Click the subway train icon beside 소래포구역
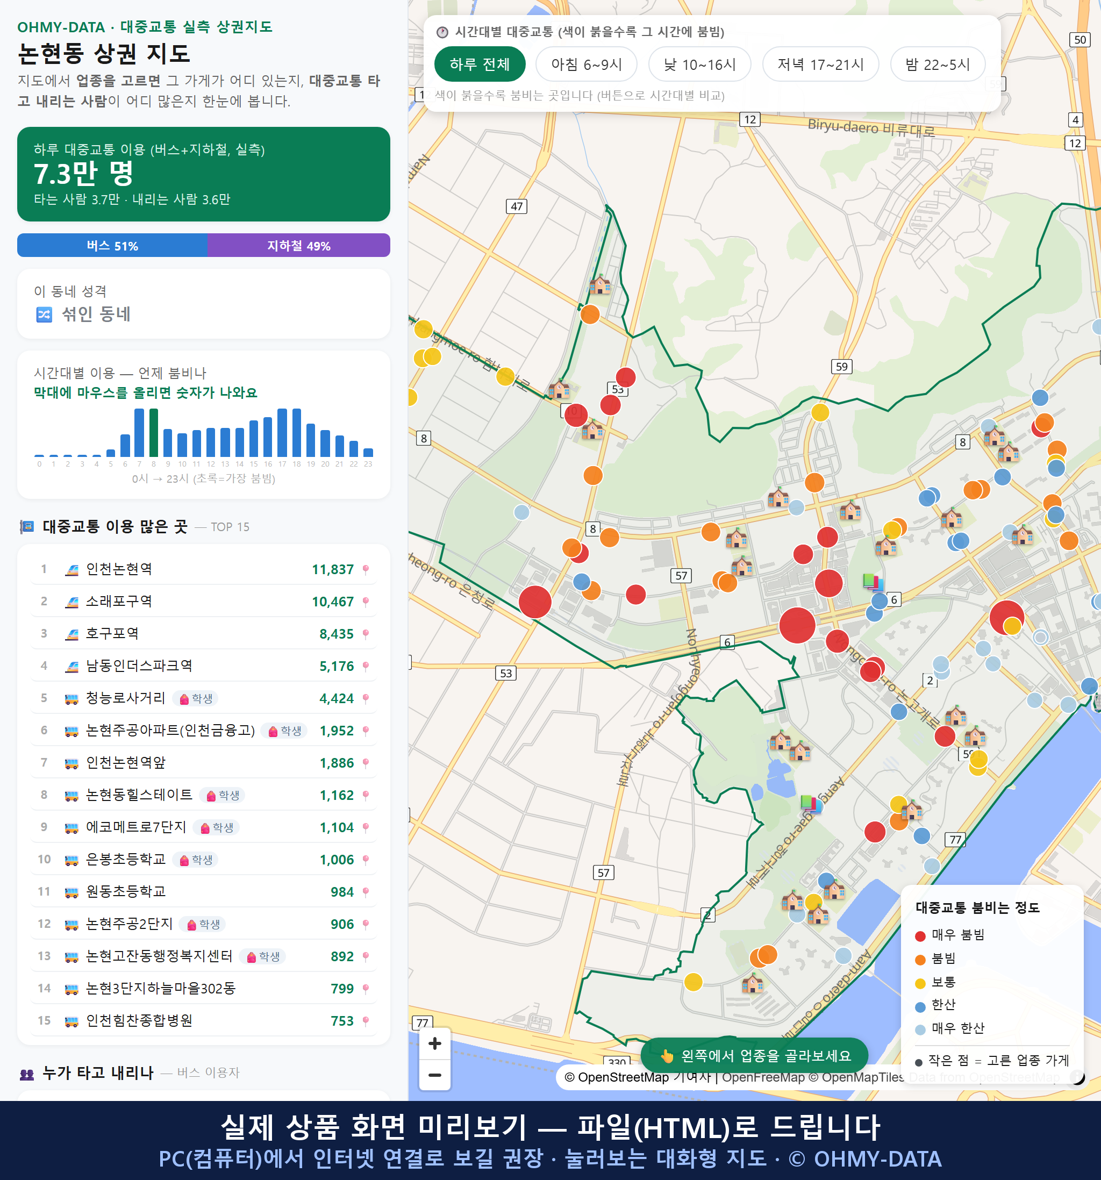 (72, 602)
